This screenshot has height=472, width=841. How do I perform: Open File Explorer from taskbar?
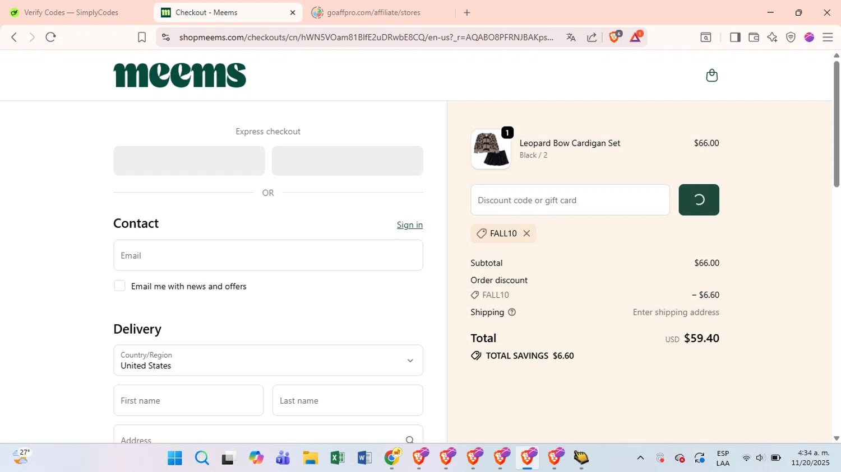310,458
